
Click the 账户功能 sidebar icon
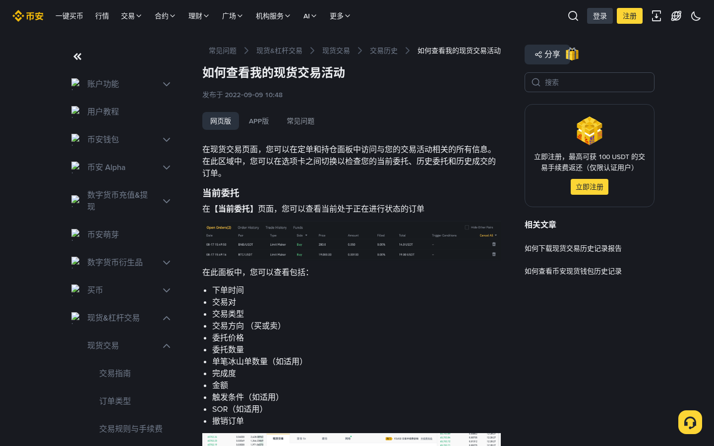click(75, 84)
